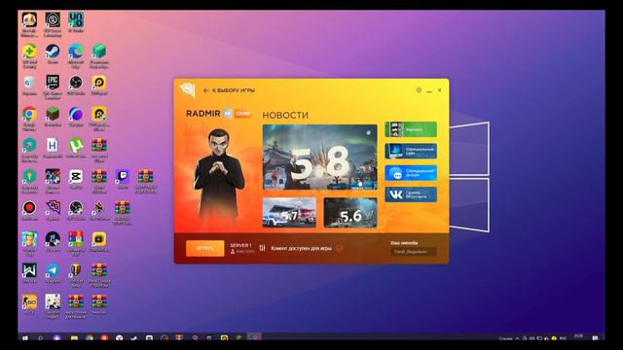Open the Twitch desktop shortcut

click(123, 177)
